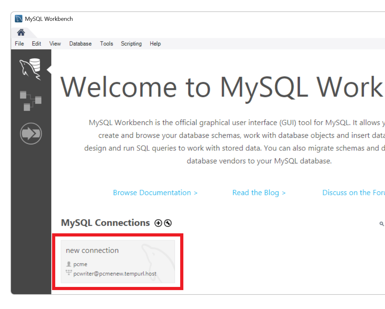Open the Scripting menu

click(x=131, y=44)
